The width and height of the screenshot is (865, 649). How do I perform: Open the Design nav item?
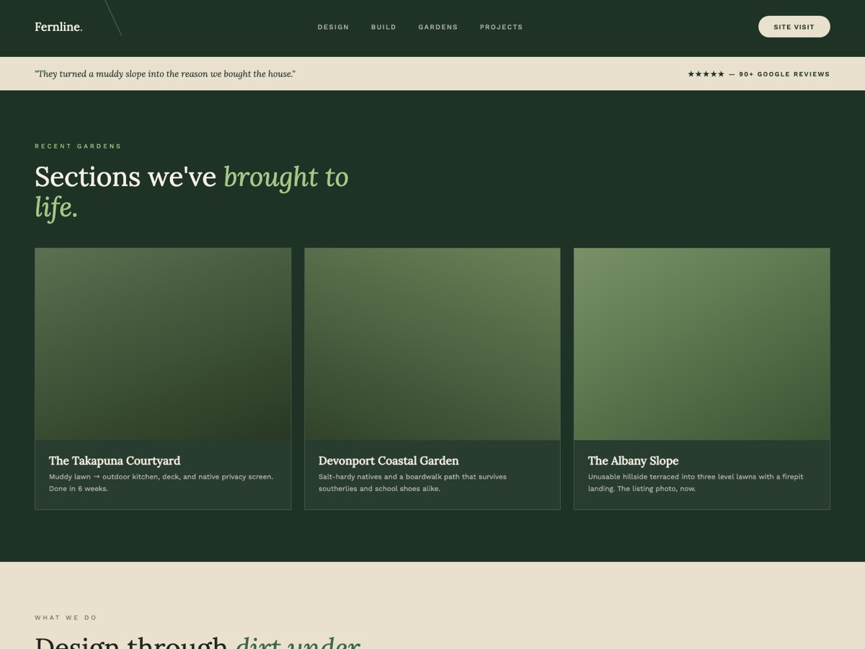click(x=333, y=27)
